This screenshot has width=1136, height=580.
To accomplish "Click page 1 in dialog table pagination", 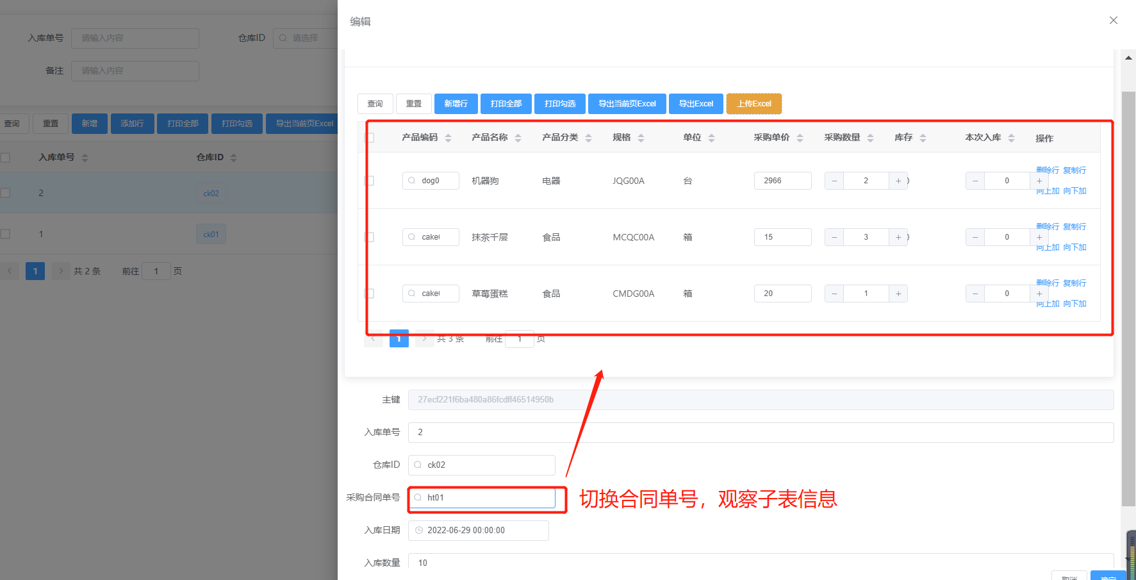I will tap(399, 338).
